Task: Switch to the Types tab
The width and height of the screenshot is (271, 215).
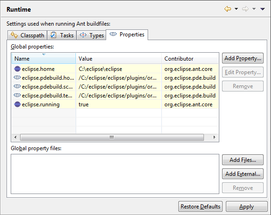Action: (91, 35)
